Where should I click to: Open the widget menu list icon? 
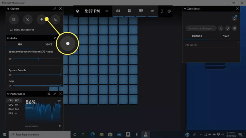coord(107,11)
